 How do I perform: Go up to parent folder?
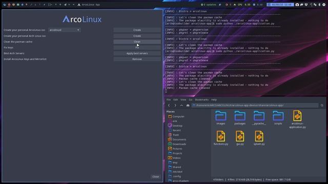pos(181,105)
